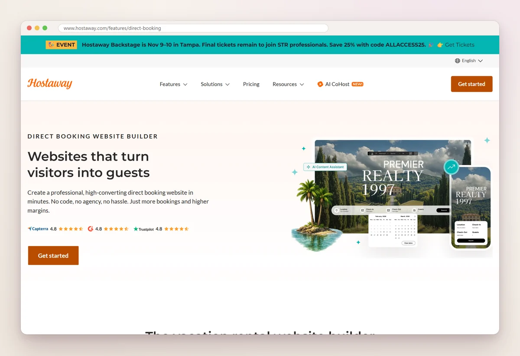
Task: Click the teal trending-arrow circle icon
Action: click(x=451, y=167)
